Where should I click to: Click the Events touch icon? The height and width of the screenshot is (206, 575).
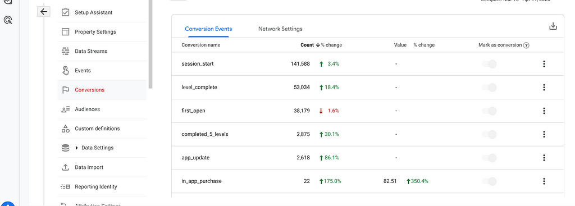65,70
